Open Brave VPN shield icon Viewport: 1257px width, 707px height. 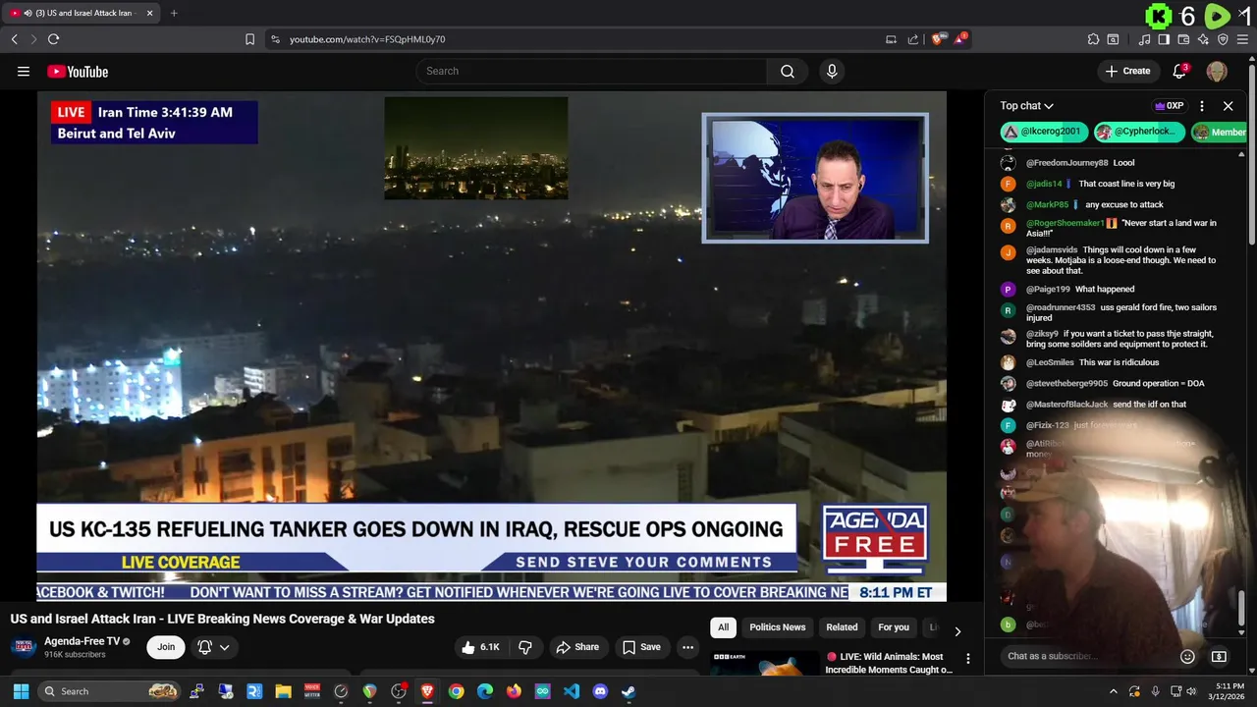(1223, 39)
